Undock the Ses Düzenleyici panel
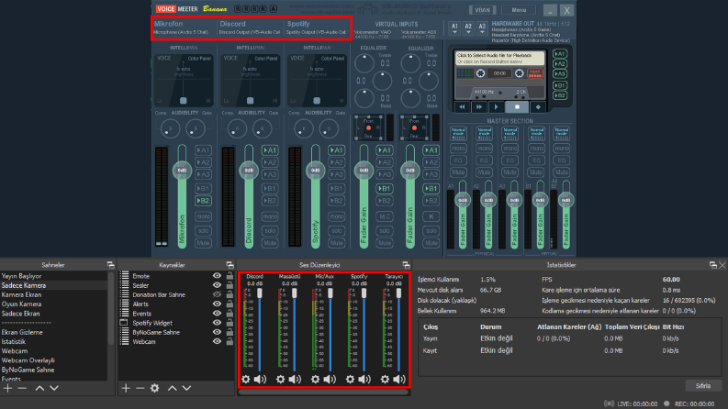The image size is (728, 409). pos(407,265)
